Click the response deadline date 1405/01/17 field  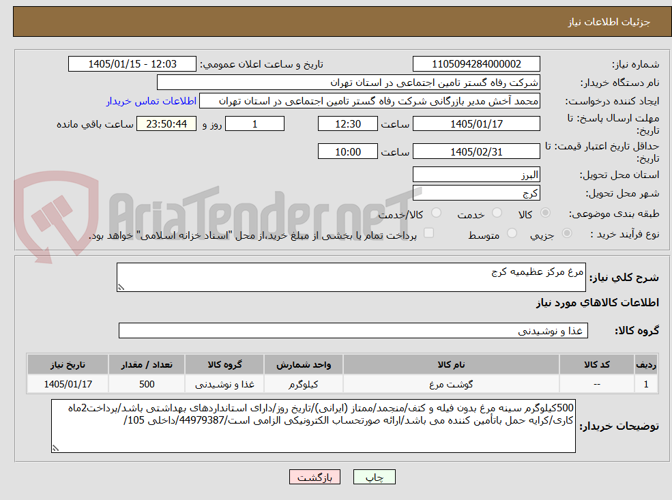pyautogui.click(x=476, y=124)
